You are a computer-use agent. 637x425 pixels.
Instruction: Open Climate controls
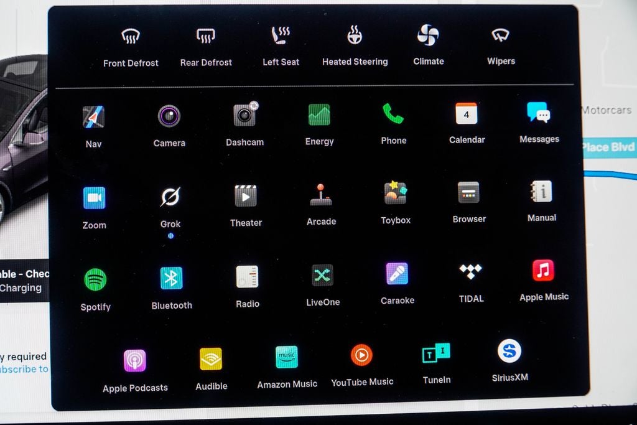tap(428, 35)
